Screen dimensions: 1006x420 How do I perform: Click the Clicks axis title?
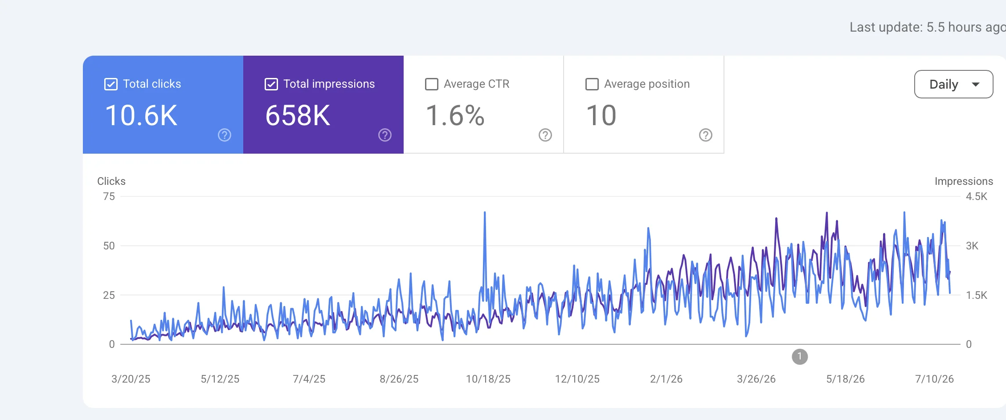click(111, 181)
